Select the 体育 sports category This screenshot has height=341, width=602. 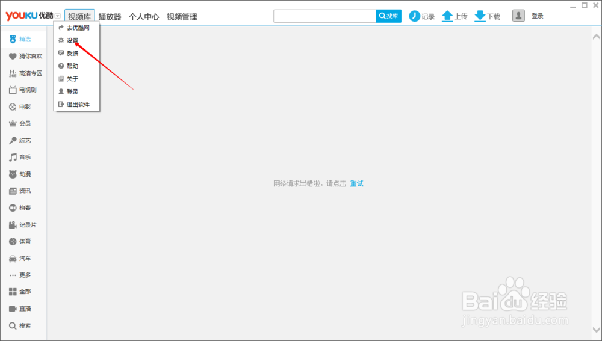coord(20,241)
